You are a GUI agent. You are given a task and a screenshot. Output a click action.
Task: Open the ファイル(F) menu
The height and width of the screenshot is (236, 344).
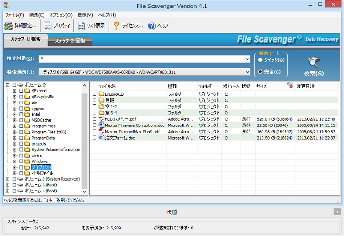(15, 15)
